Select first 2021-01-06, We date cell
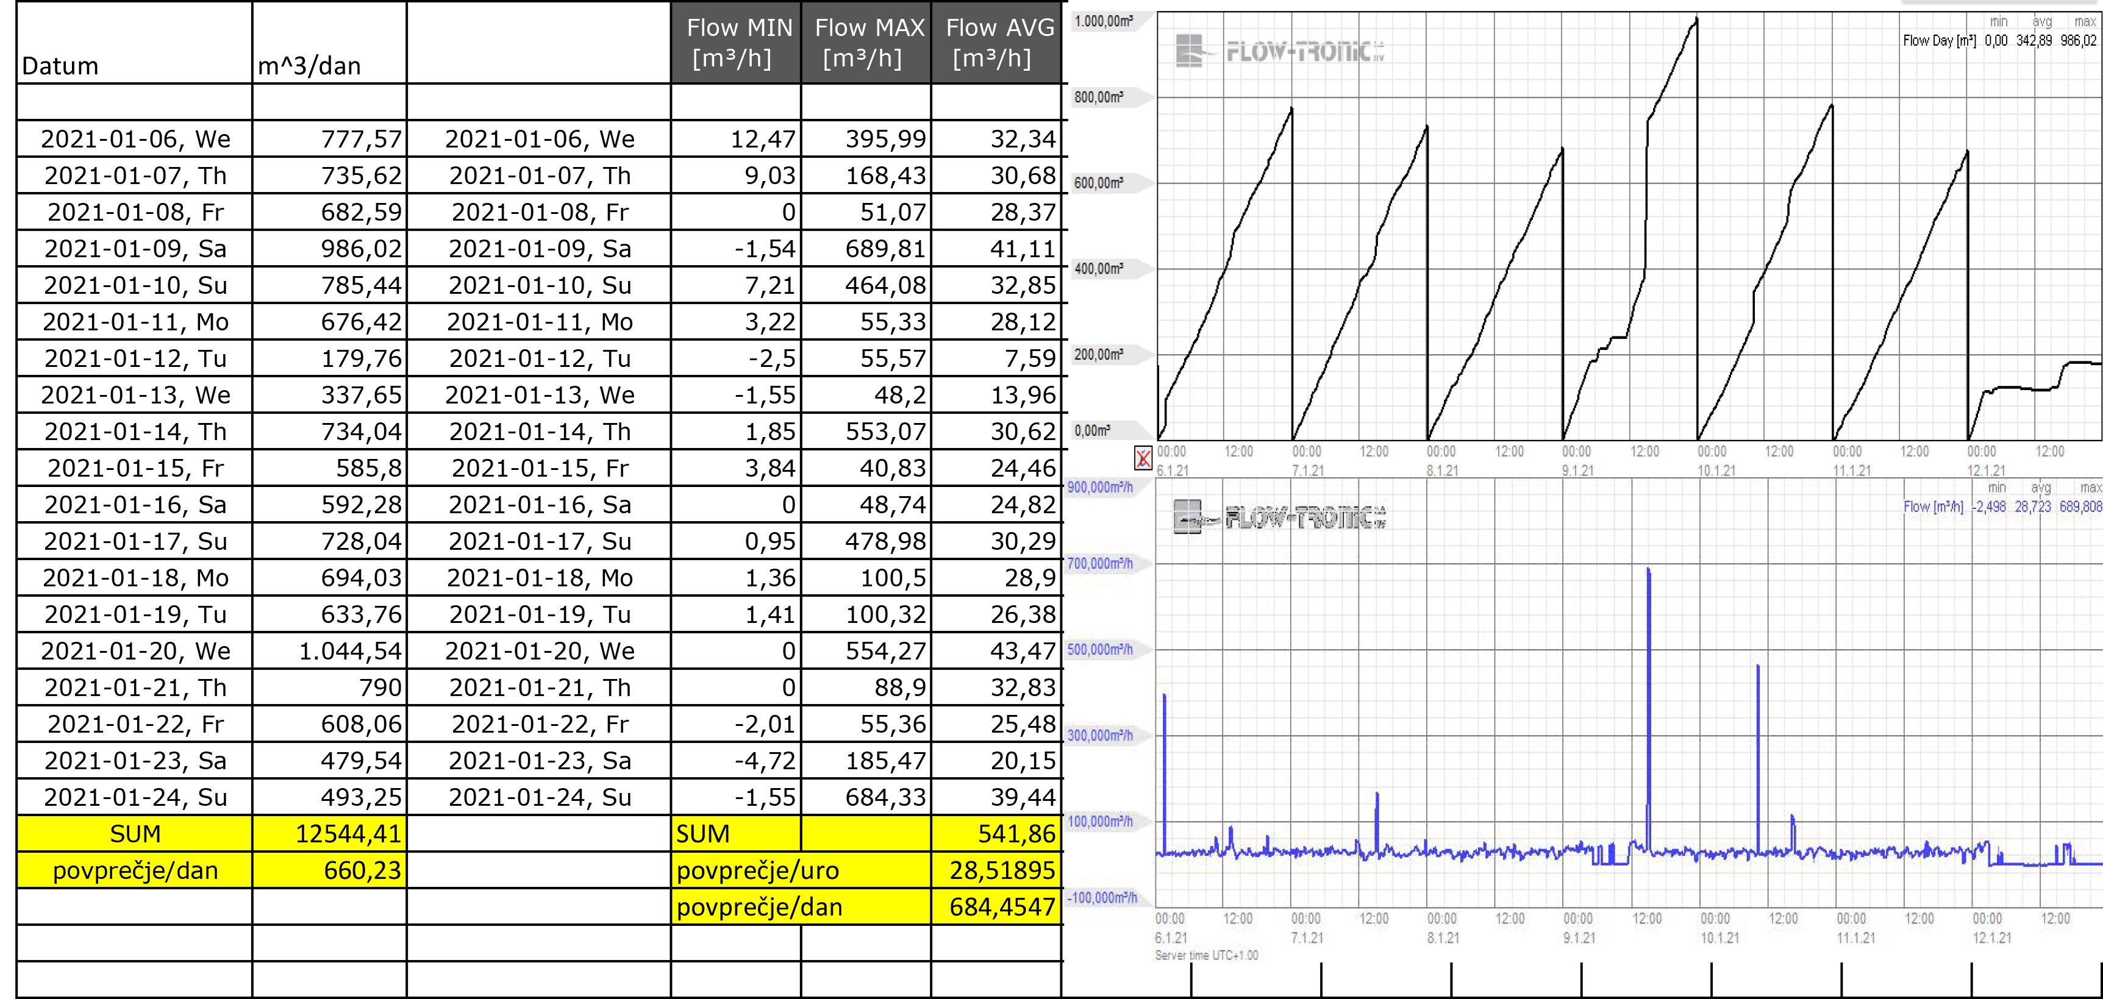The image size is (2103, 999). (x=135, y=139)
